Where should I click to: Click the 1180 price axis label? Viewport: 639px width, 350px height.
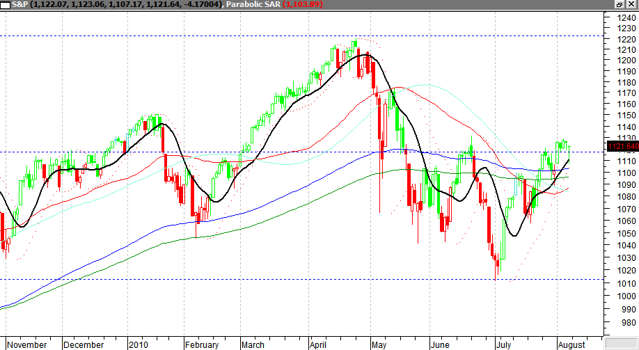click(626, 82)
